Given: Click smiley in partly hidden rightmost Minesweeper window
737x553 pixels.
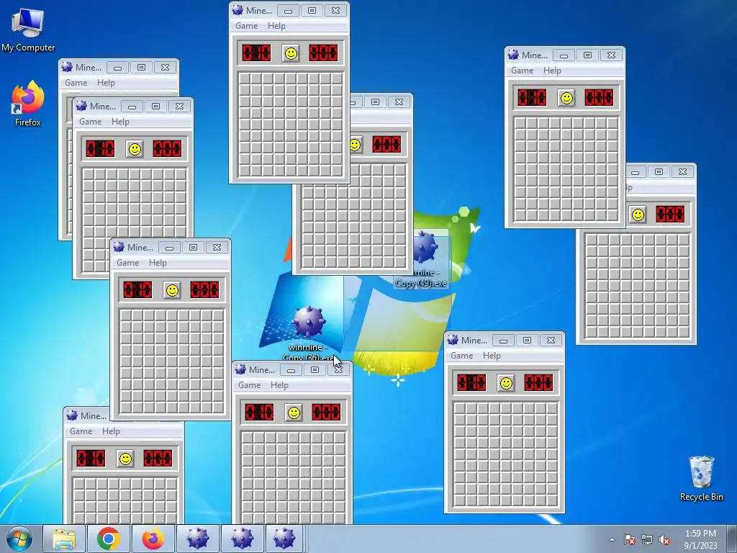Looking at the screenshot, I should [x=638, y=215].
